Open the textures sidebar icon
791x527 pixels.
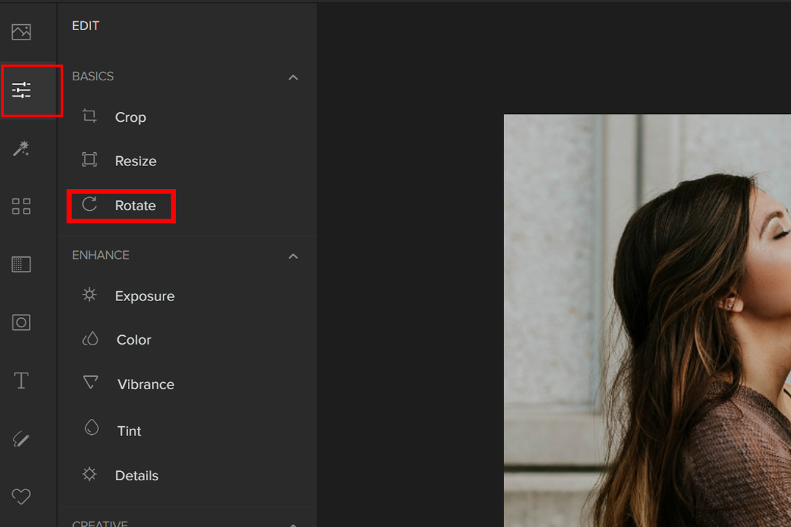[x=21, y=265]
